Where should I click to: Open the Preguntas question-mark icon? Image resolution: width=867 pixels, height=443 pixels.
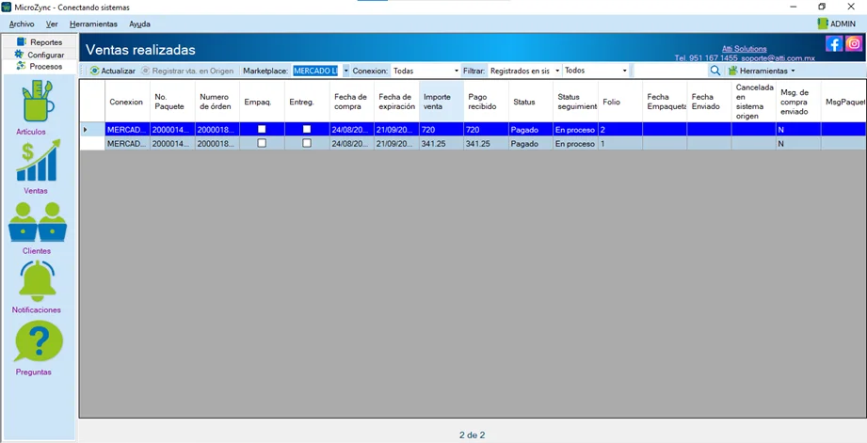pyautogui.click(x=39, y=341)
